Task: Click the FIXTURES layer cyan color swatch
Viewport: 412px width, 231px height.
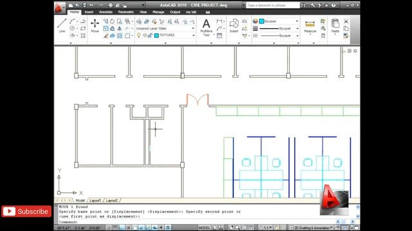Action: [x=156, y=35]
